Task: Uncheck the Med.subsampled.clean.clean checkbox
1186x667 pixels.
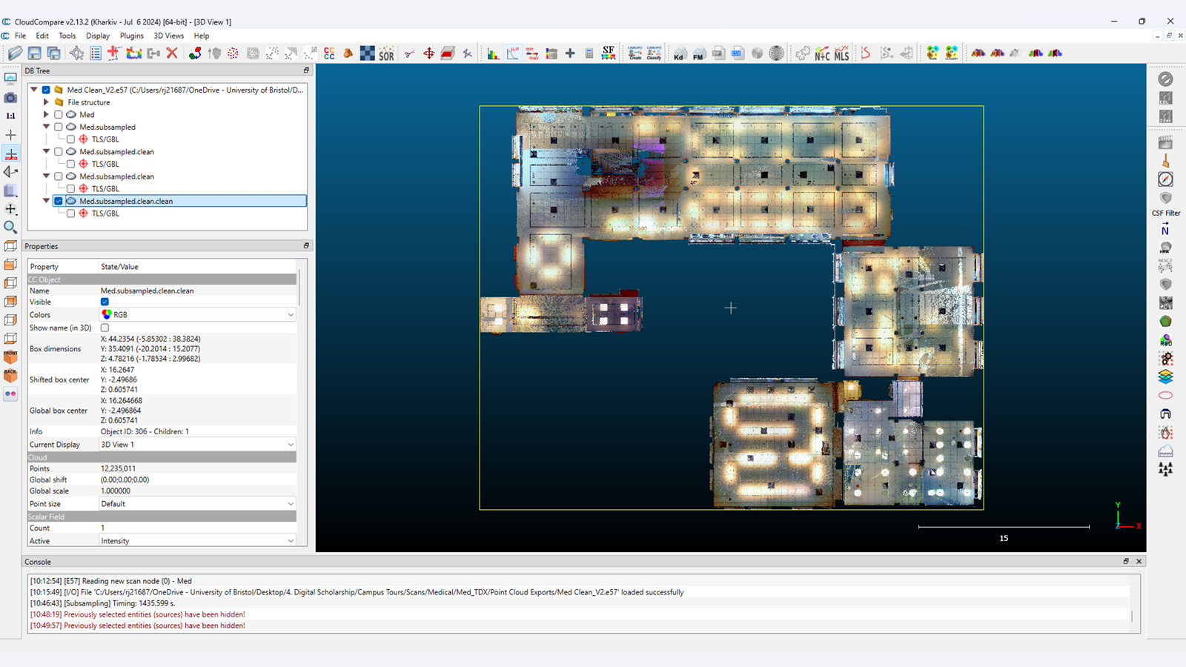Action: pyautogui.click(x=59, y=201)
